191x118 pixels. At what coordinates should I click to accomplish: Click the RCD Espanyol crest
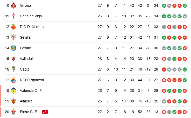pos(13,80)
